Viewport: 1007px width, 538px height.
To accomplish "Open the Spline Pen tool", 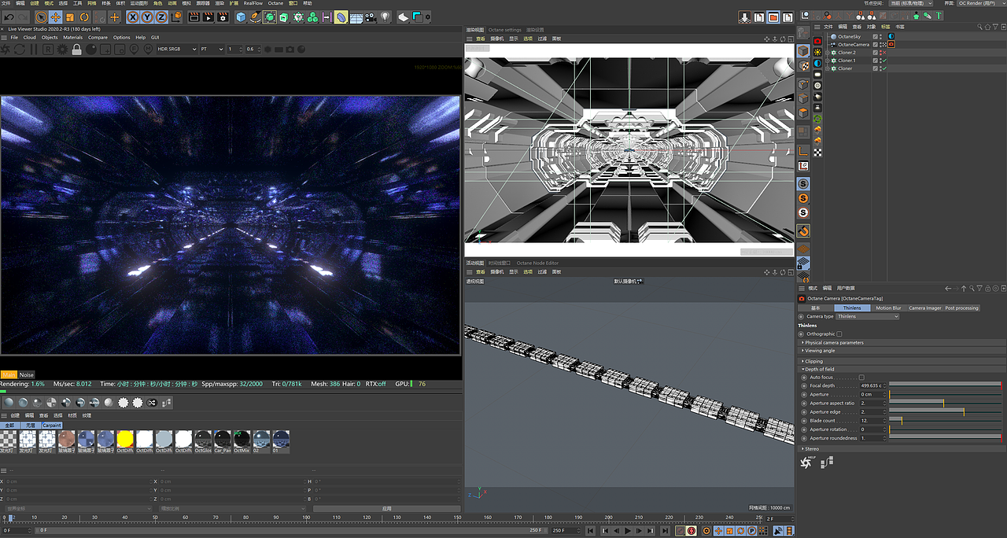I will tap(255, 17).
